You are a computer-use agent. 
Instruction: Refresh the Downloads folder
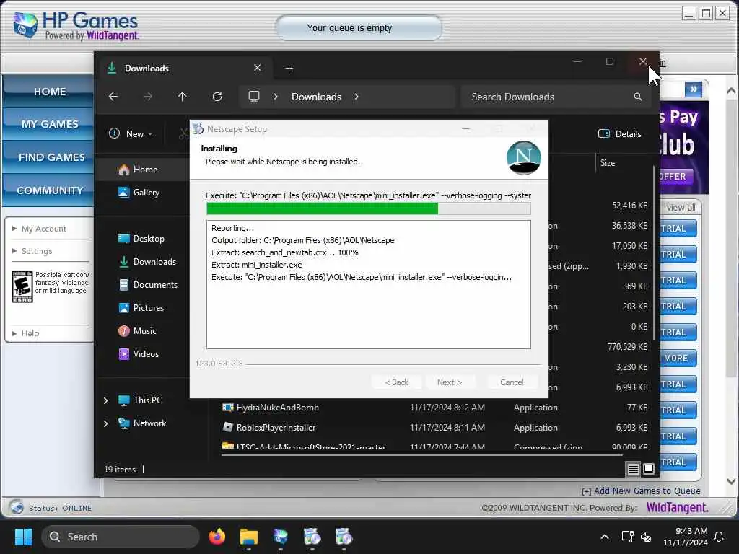[217, 97]
